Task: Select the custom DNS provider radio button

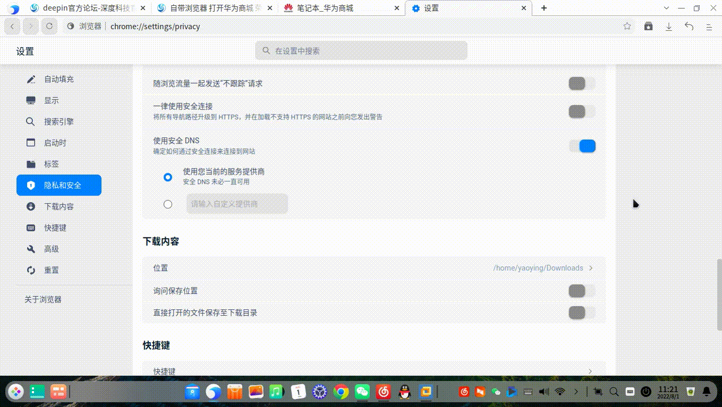Action: 167,204
